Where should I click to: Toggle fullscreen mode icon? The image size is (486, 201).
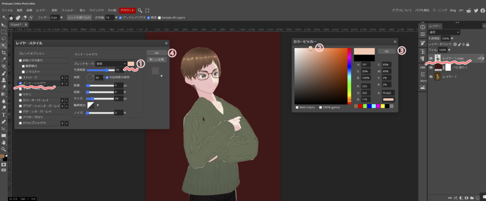(x=147, y=10)
